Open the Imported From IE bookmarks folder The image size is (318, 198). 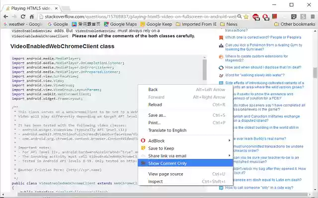pos(196,24)
